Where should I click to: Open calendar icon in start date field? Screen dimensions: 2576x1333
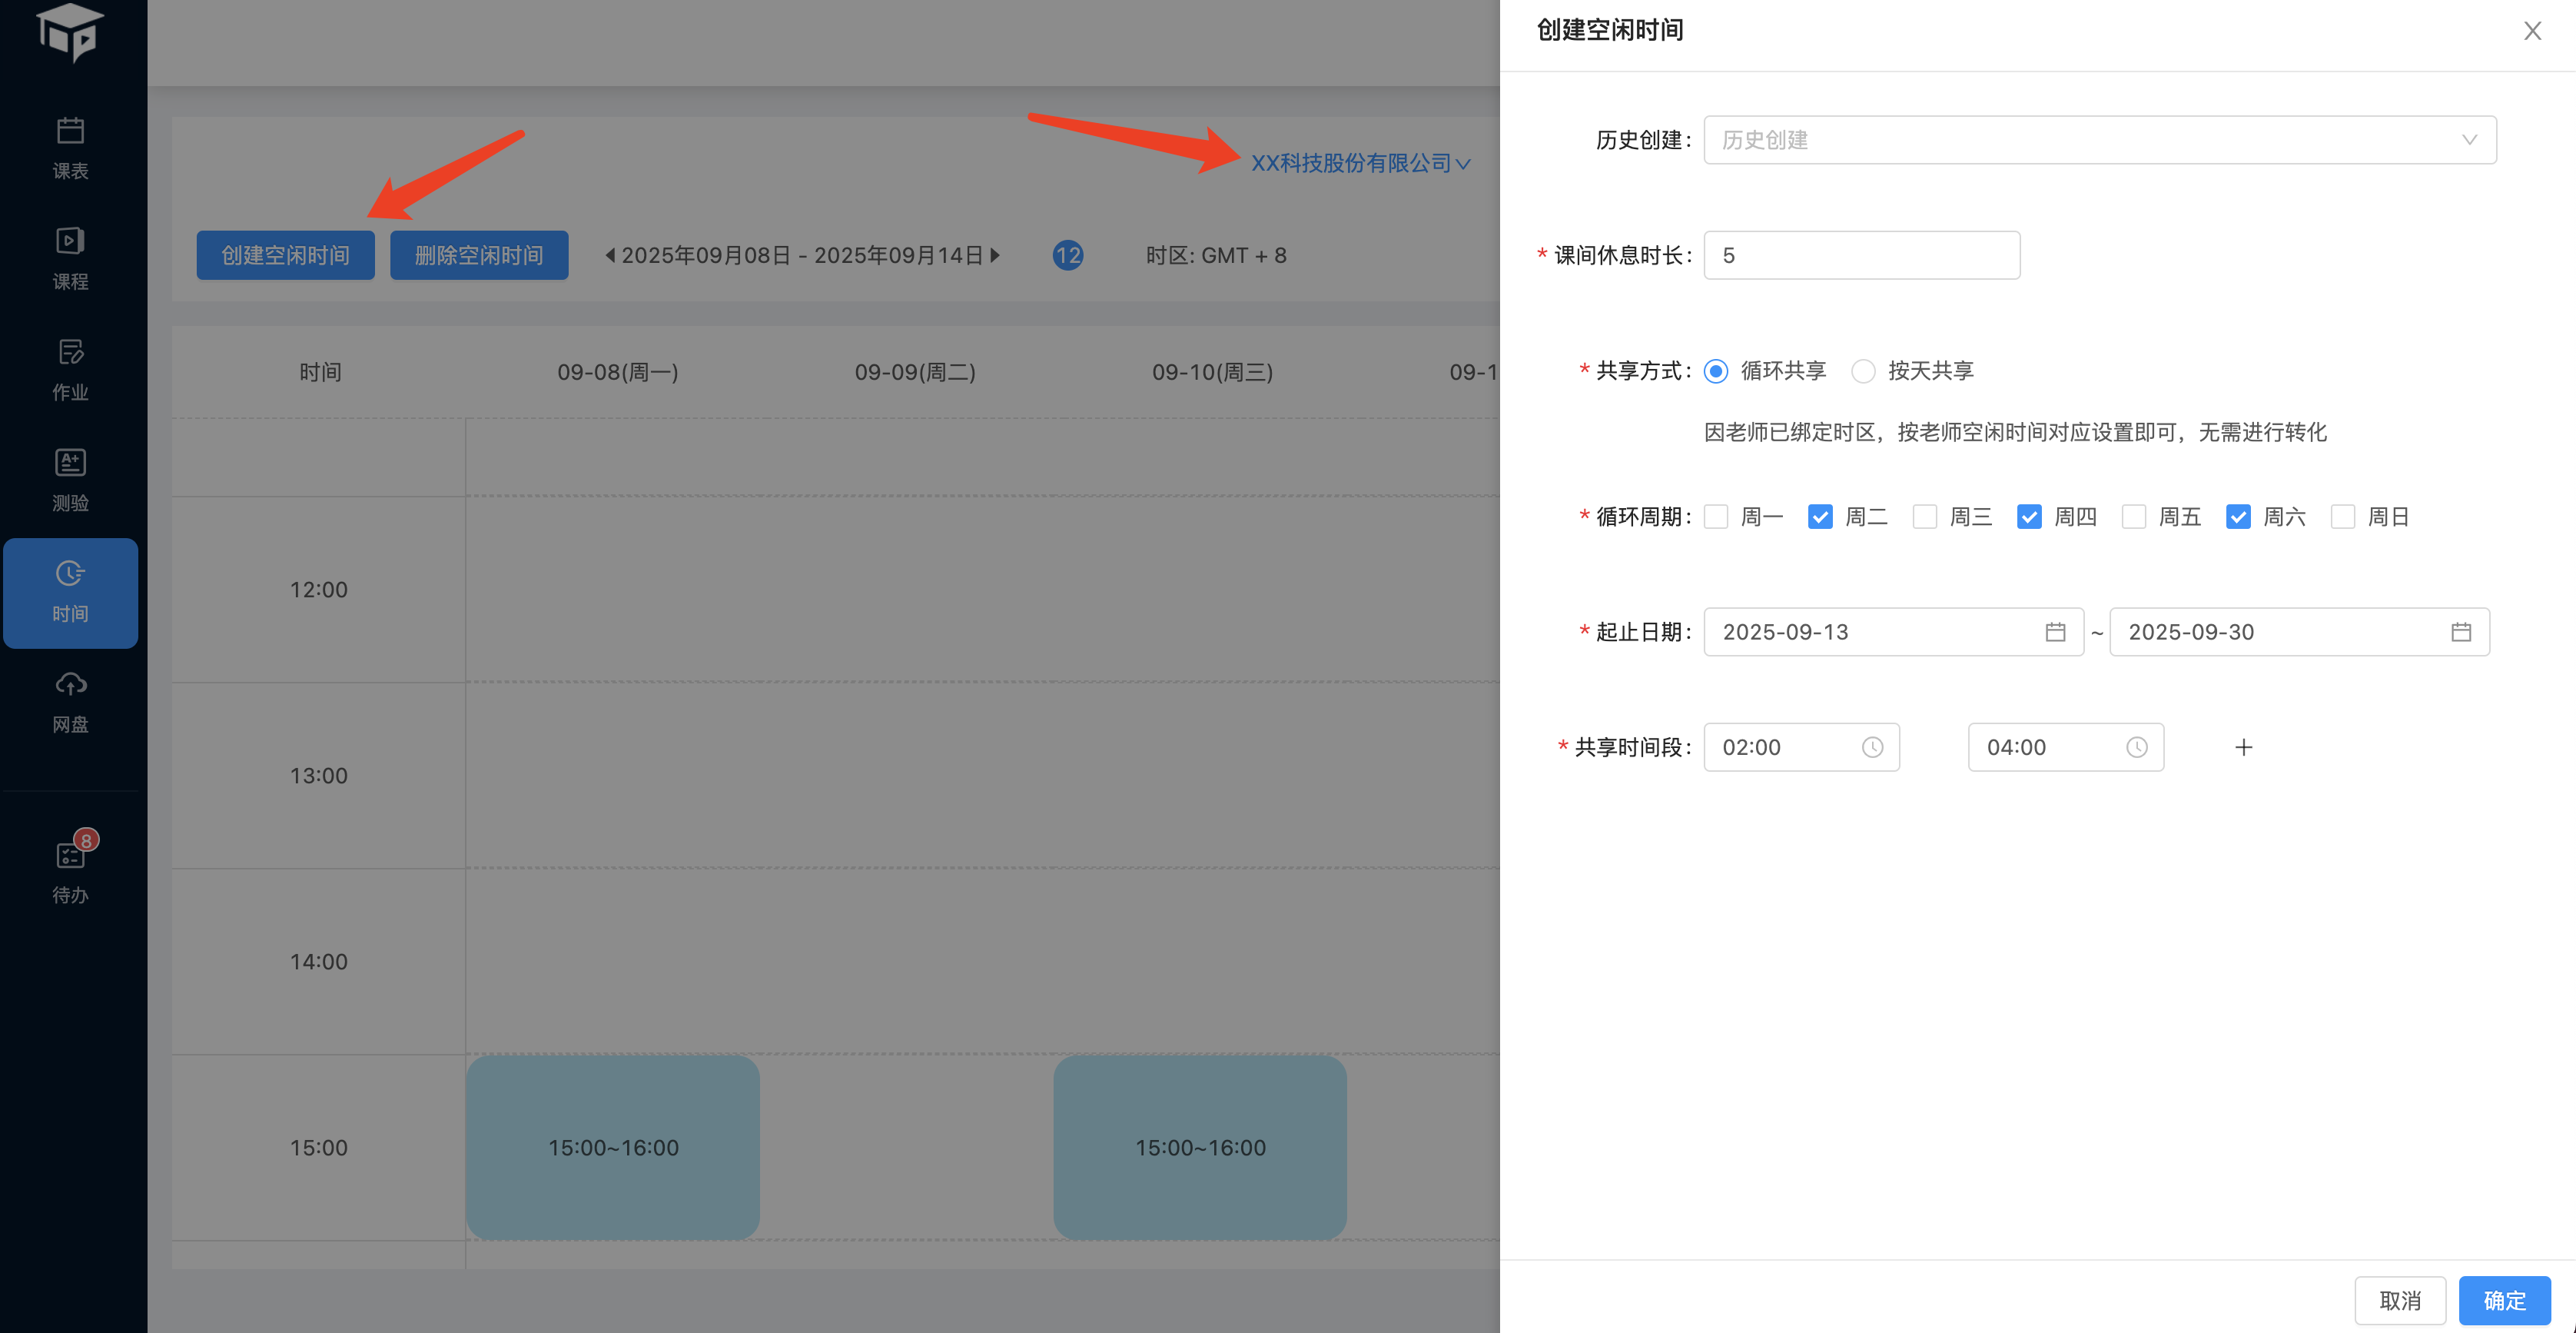(x=2055, y=632)
